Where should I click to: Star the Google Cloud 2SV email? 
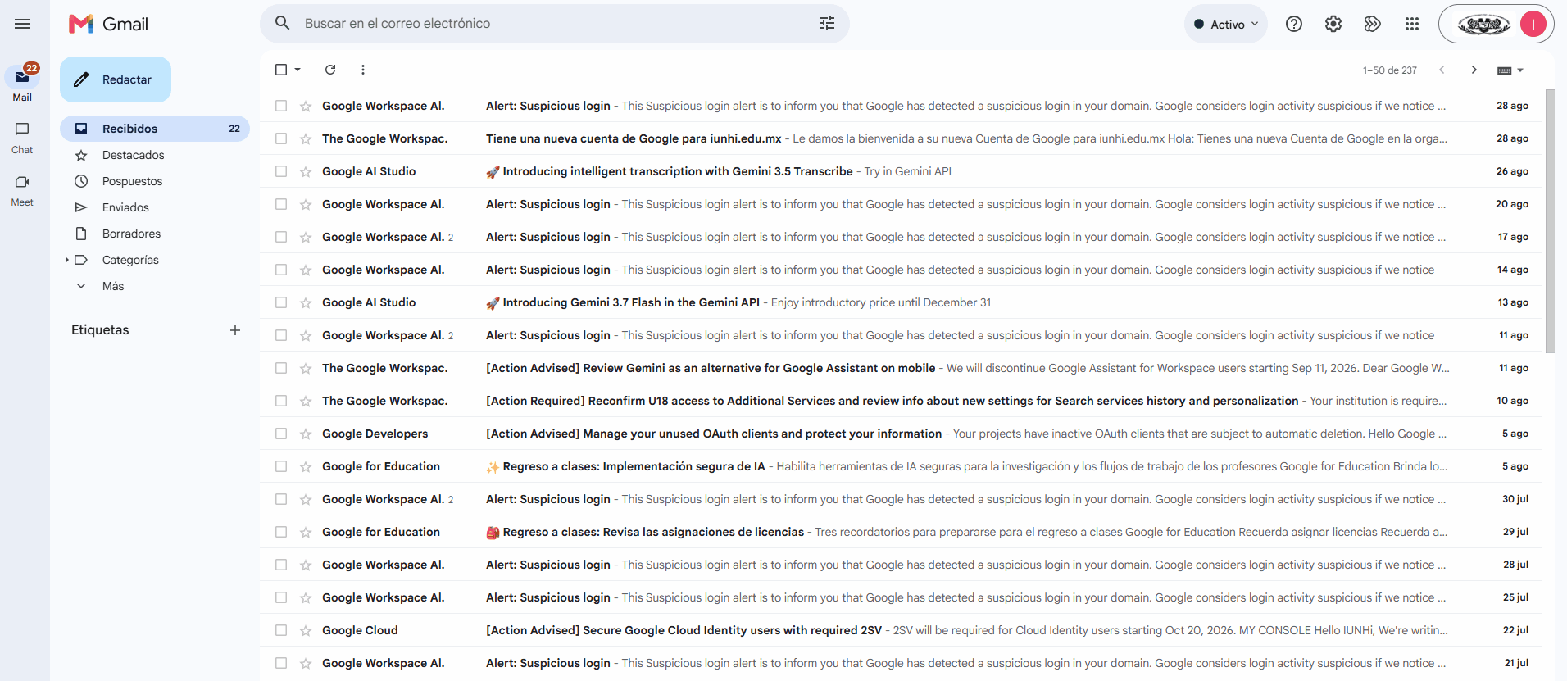(306, 630)
